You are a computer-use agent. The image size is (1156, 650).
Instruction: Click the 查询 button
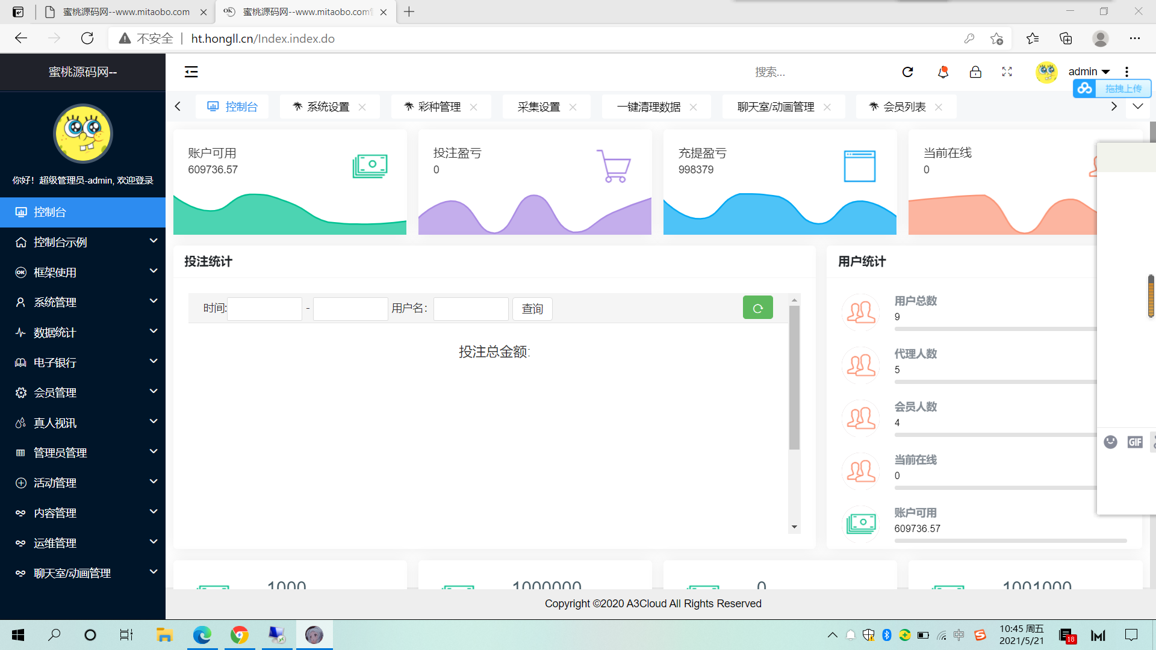(x=532, y=309)
